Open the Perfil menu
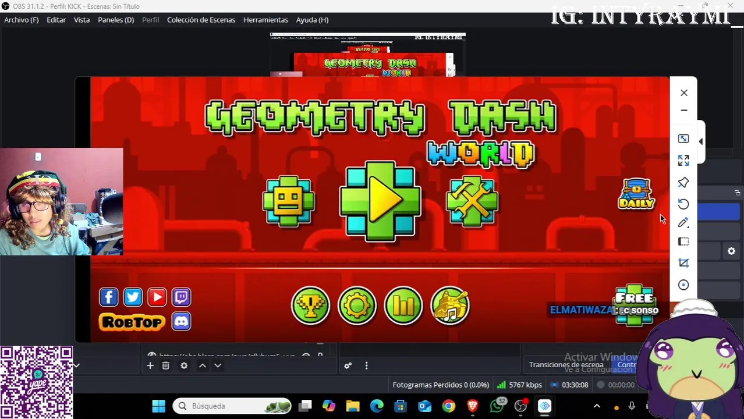The height and width of the screenshot is (419, 744). tap(150, 20)
